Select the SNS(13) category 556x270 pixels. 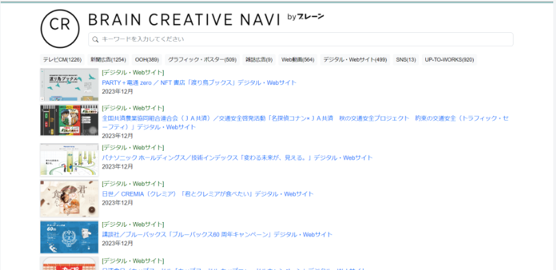click(406, 60)
